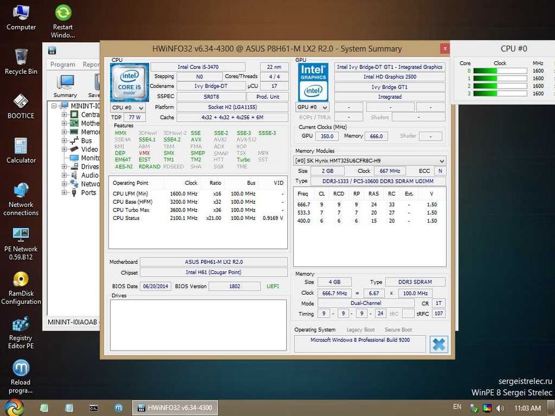Screen dimensions: 555x416
Task: Open the CPU #0 selector dropdown
Action: pyautogui.click(x=128, y=108)
